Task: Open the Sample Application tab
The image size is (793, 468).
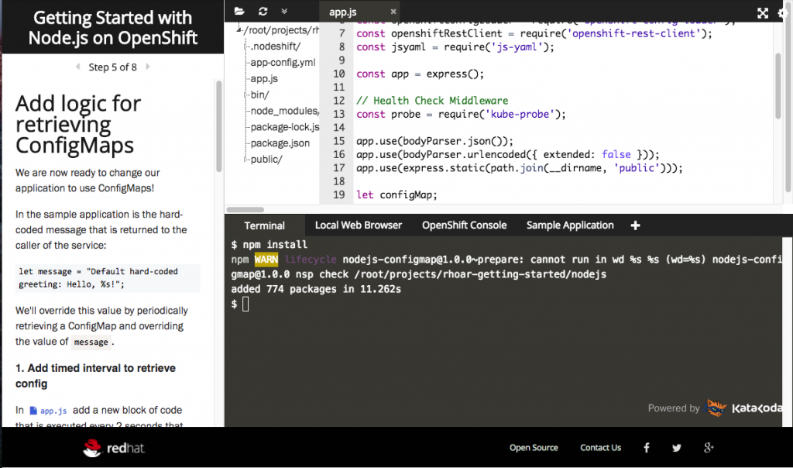Action: click(x=570, y=225)
